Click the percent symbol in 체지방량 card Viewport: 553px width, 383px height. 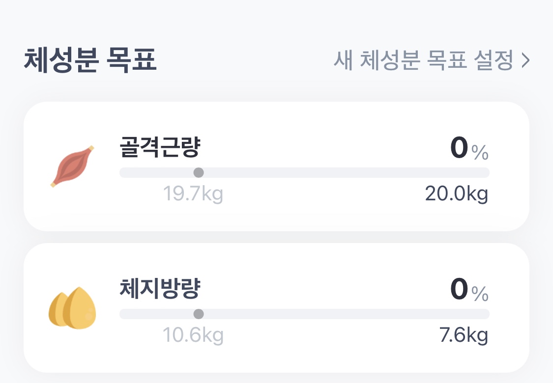(480, 294)
